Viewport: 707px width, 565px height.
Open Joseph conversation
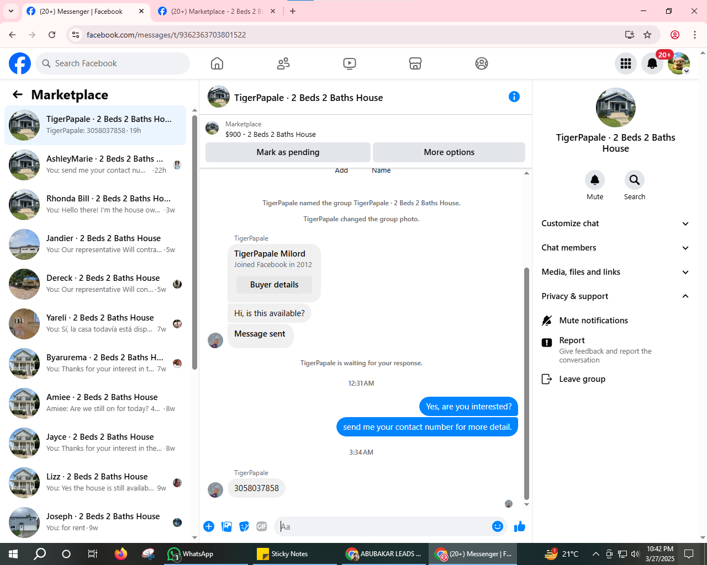[x=96, y=523]
